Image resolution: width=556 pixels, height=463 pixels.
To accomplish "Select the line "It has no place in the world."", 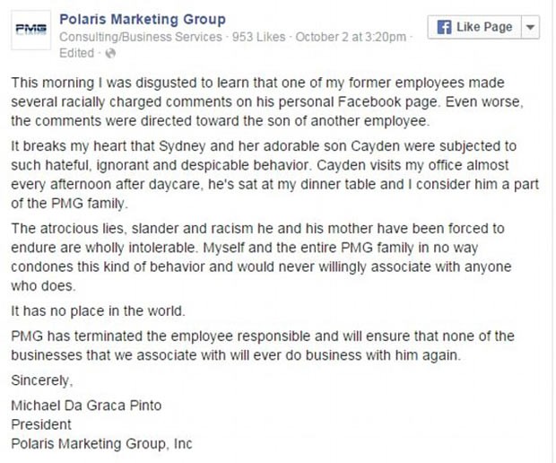I will (x=99, y=311).
